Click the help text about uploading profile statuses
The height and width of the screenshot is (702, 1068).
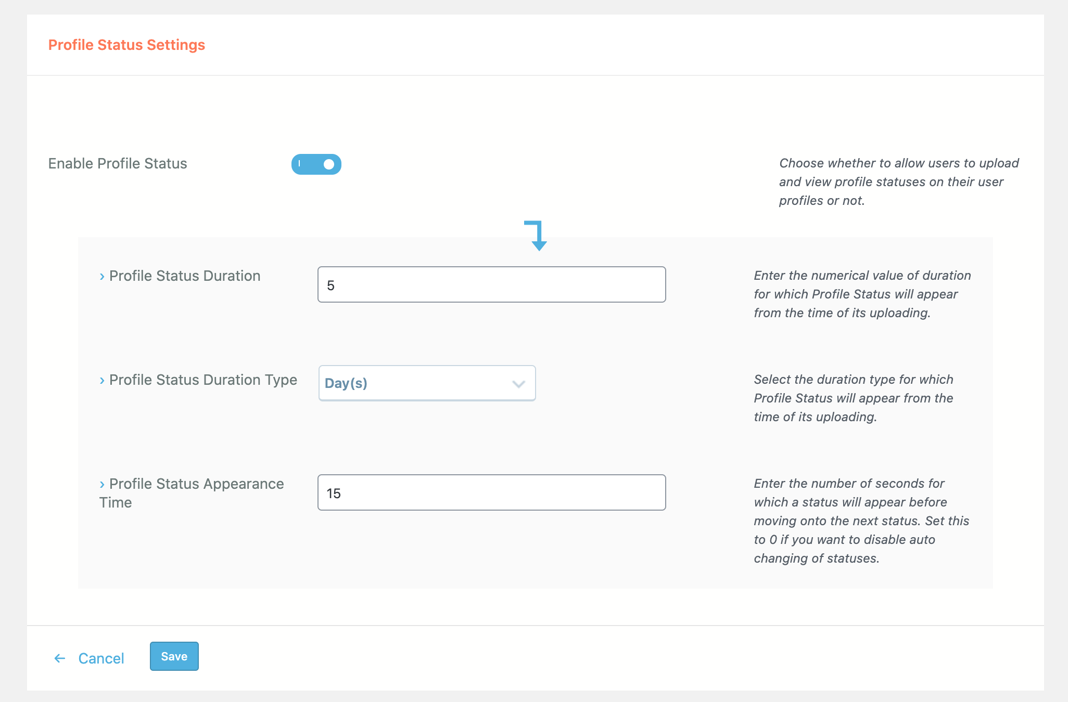tap(898, 182)
